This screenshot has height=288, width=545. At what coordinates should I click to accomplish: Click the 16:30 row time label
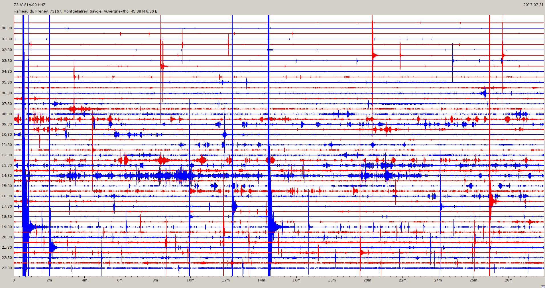point(7,196)
